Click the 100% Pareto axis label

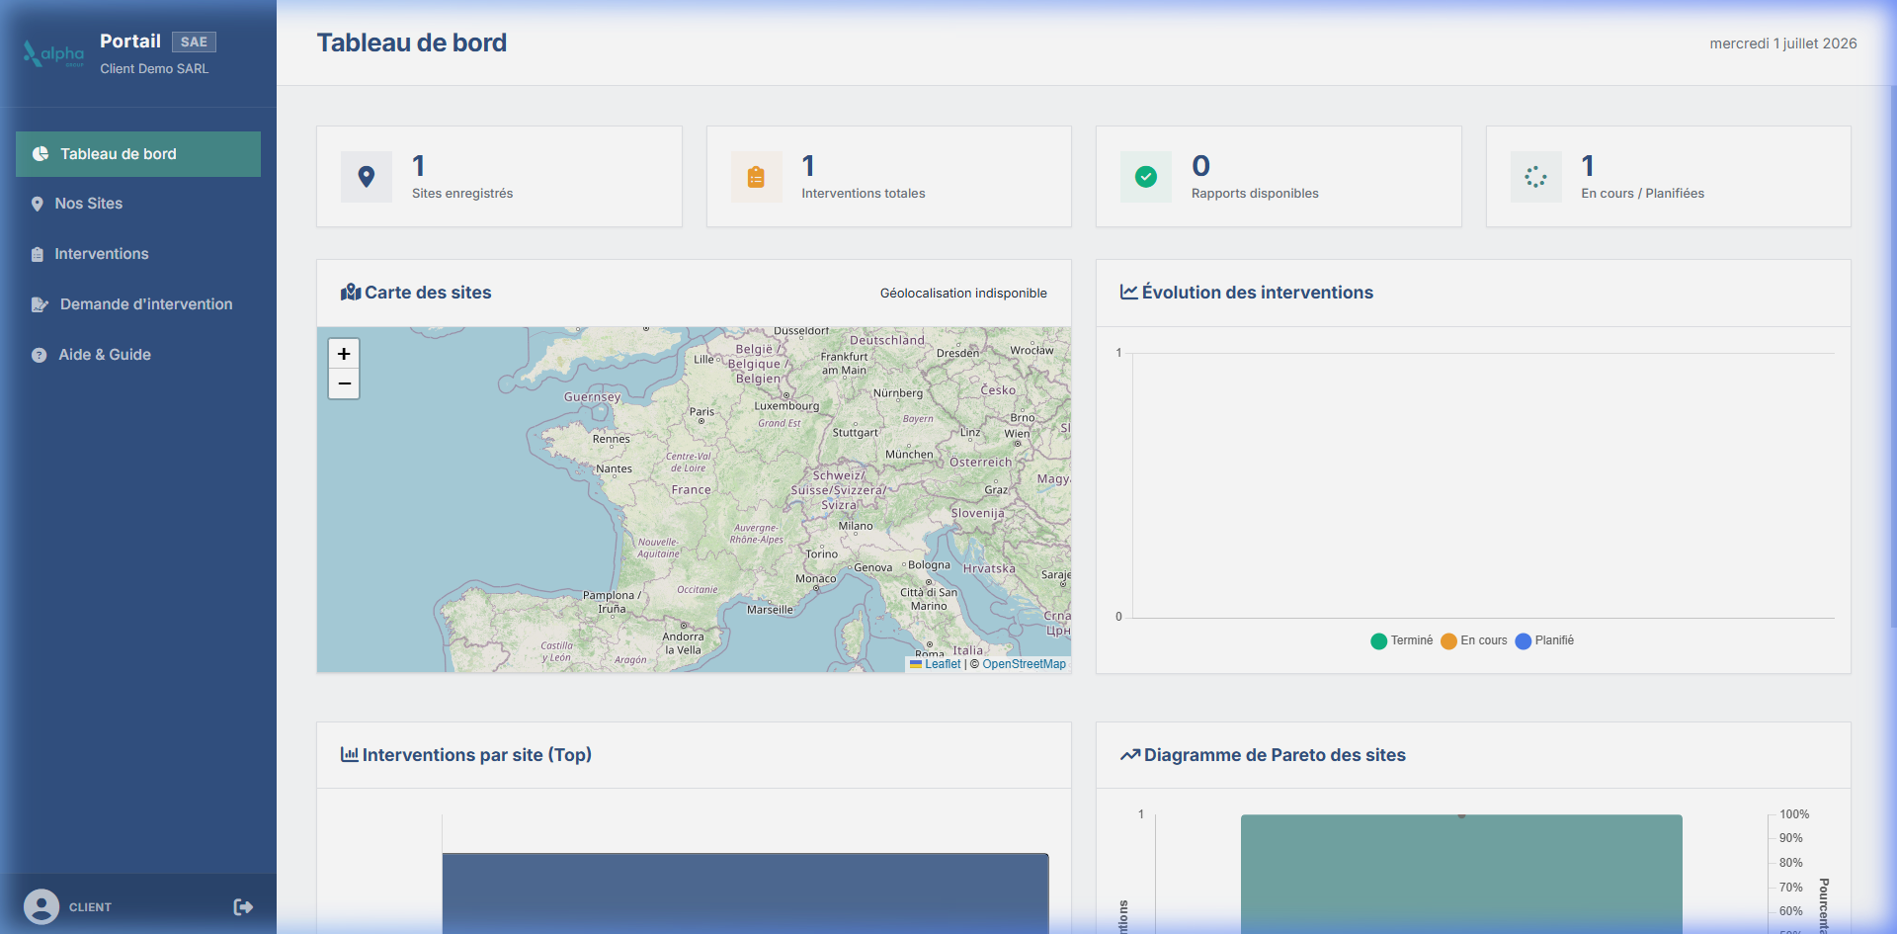pos(1794,814)
